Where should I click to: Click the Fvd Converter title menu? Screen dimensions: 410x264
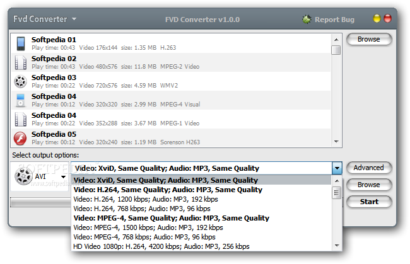tap(40, 19)
